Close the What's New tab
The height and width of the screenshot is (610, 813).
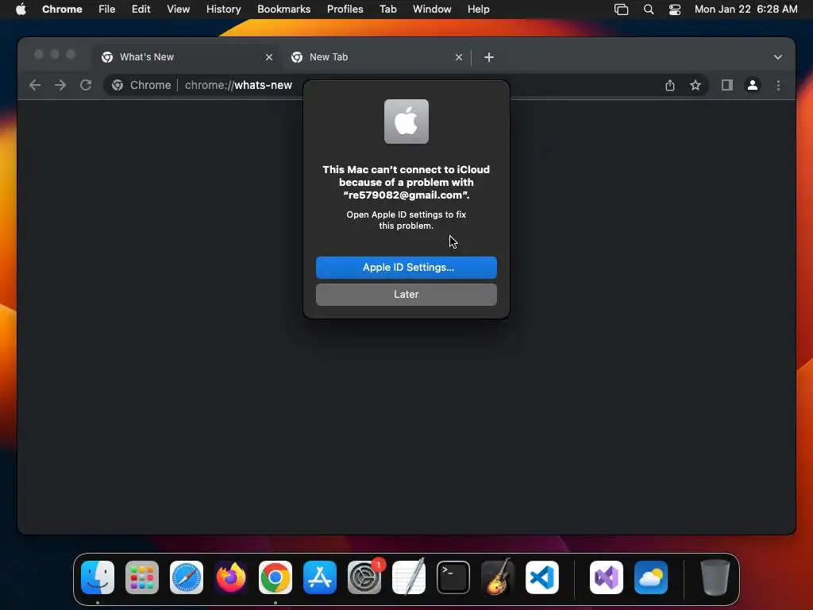268,57
